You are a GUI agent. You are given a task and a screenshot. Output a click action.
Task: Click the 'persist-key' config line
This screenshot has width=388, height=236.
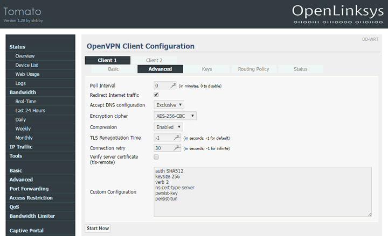pyautogui.click(x=167, y=193)
